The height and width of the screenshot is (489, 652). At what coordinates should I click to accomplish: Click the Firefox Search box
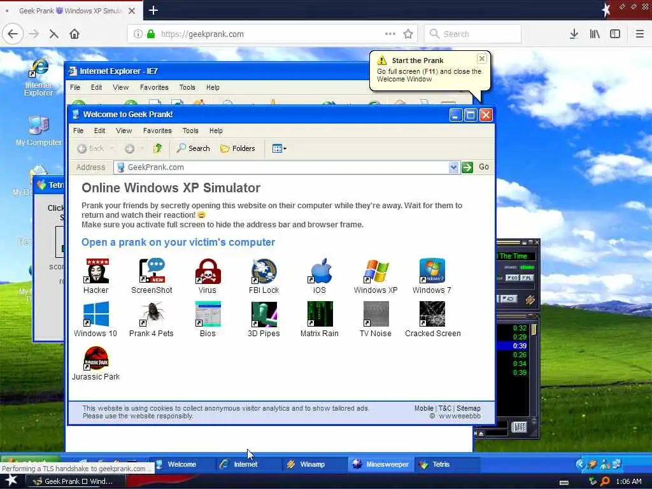pyautogui.click(x=473, y=34)
